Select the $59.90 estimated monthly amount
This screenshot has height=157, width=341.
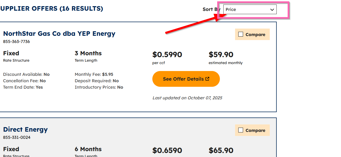(x=221, y=54)
